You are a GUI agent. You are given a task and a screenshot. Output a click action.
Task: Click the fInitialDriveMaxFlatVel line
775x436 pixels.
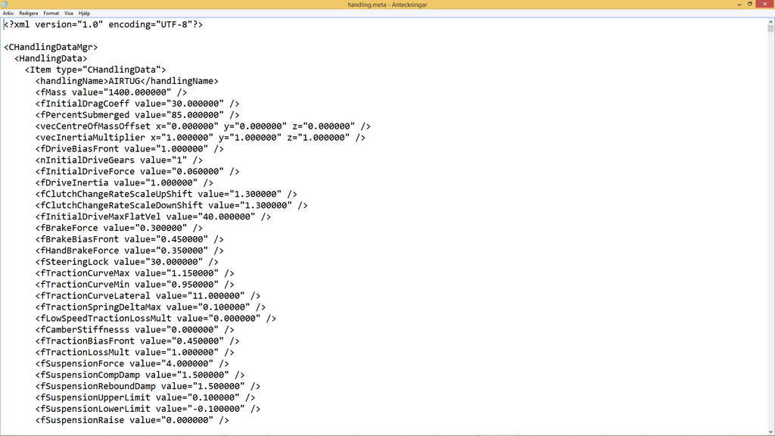(153, 216)
